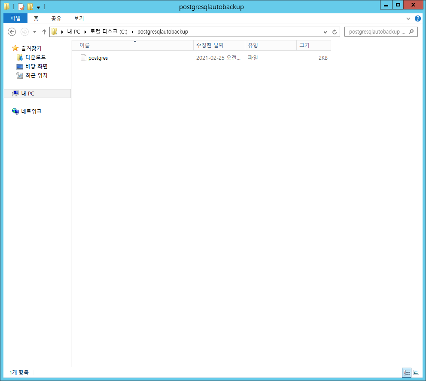Expand the root chevron before 내 PC in address bar
Image resolution: width=426 pixels, height=381 pixels.
click(x=62, y=32)
